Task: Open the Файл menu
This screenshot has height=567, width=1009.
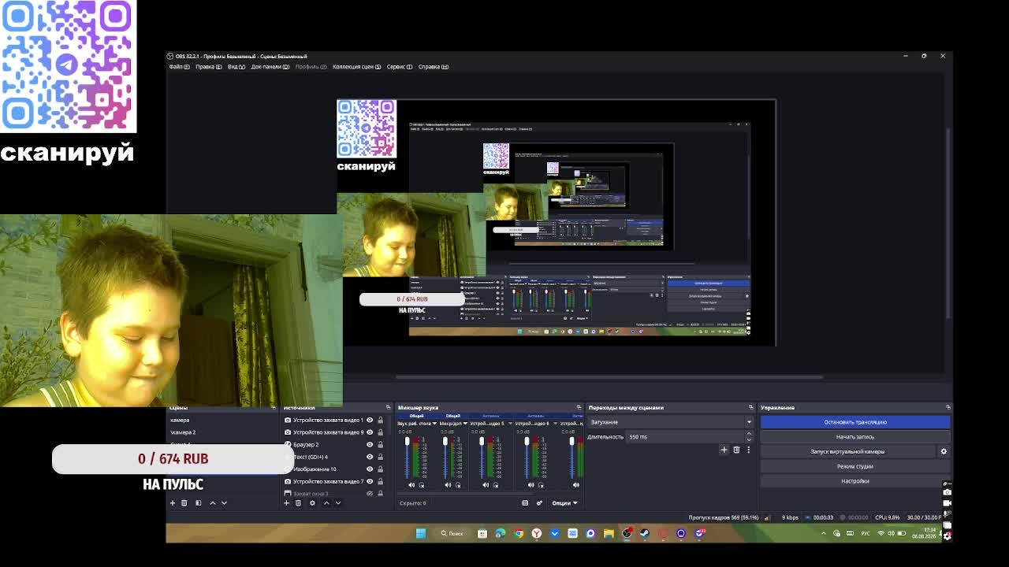Action: [x=179, y=67]
